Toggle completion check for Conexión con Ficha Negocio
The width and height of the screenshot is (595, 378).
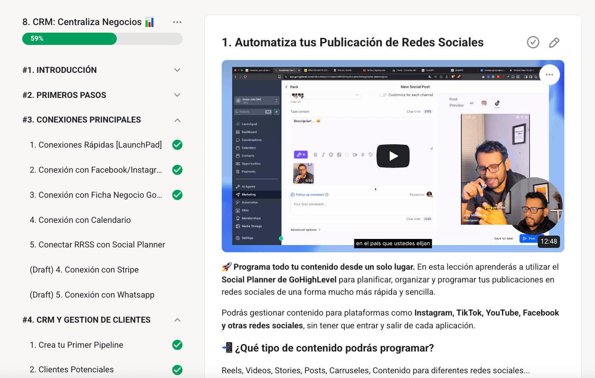(177, 195)
